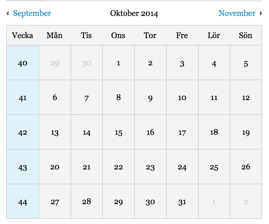Click date 17 under Fre
The height and width of the screenshot is (224, 269).
pyautogui.click(x=182, y=132)
